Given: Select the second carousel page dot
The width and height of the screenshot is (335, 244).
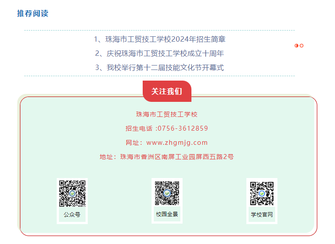Looking at the screenshot, I should point(301,46).
